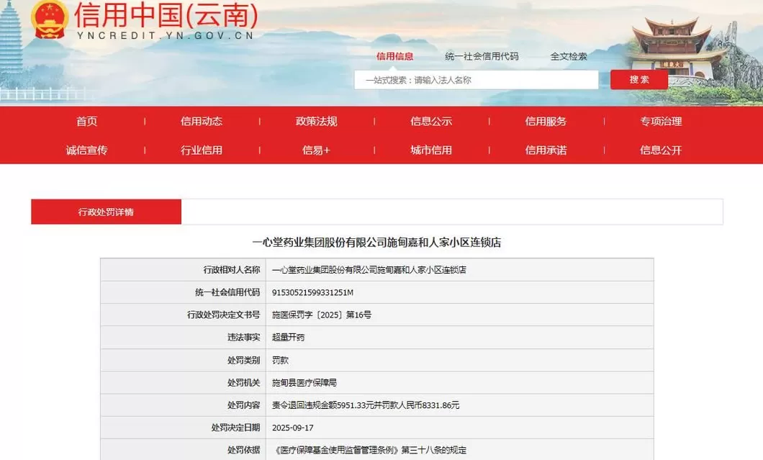Viewport: 763px width, 460px height.
Task: Click the 处罚机关 row label
Action: click(x=244, y=382)
